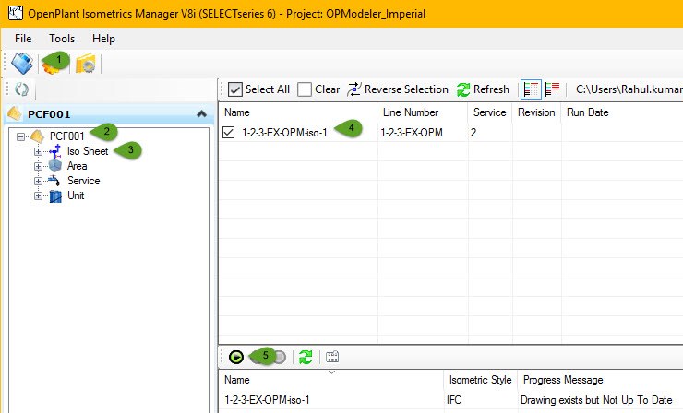683x413 pixels.
Task: Open the Help menu
Action: coord(103,39)
